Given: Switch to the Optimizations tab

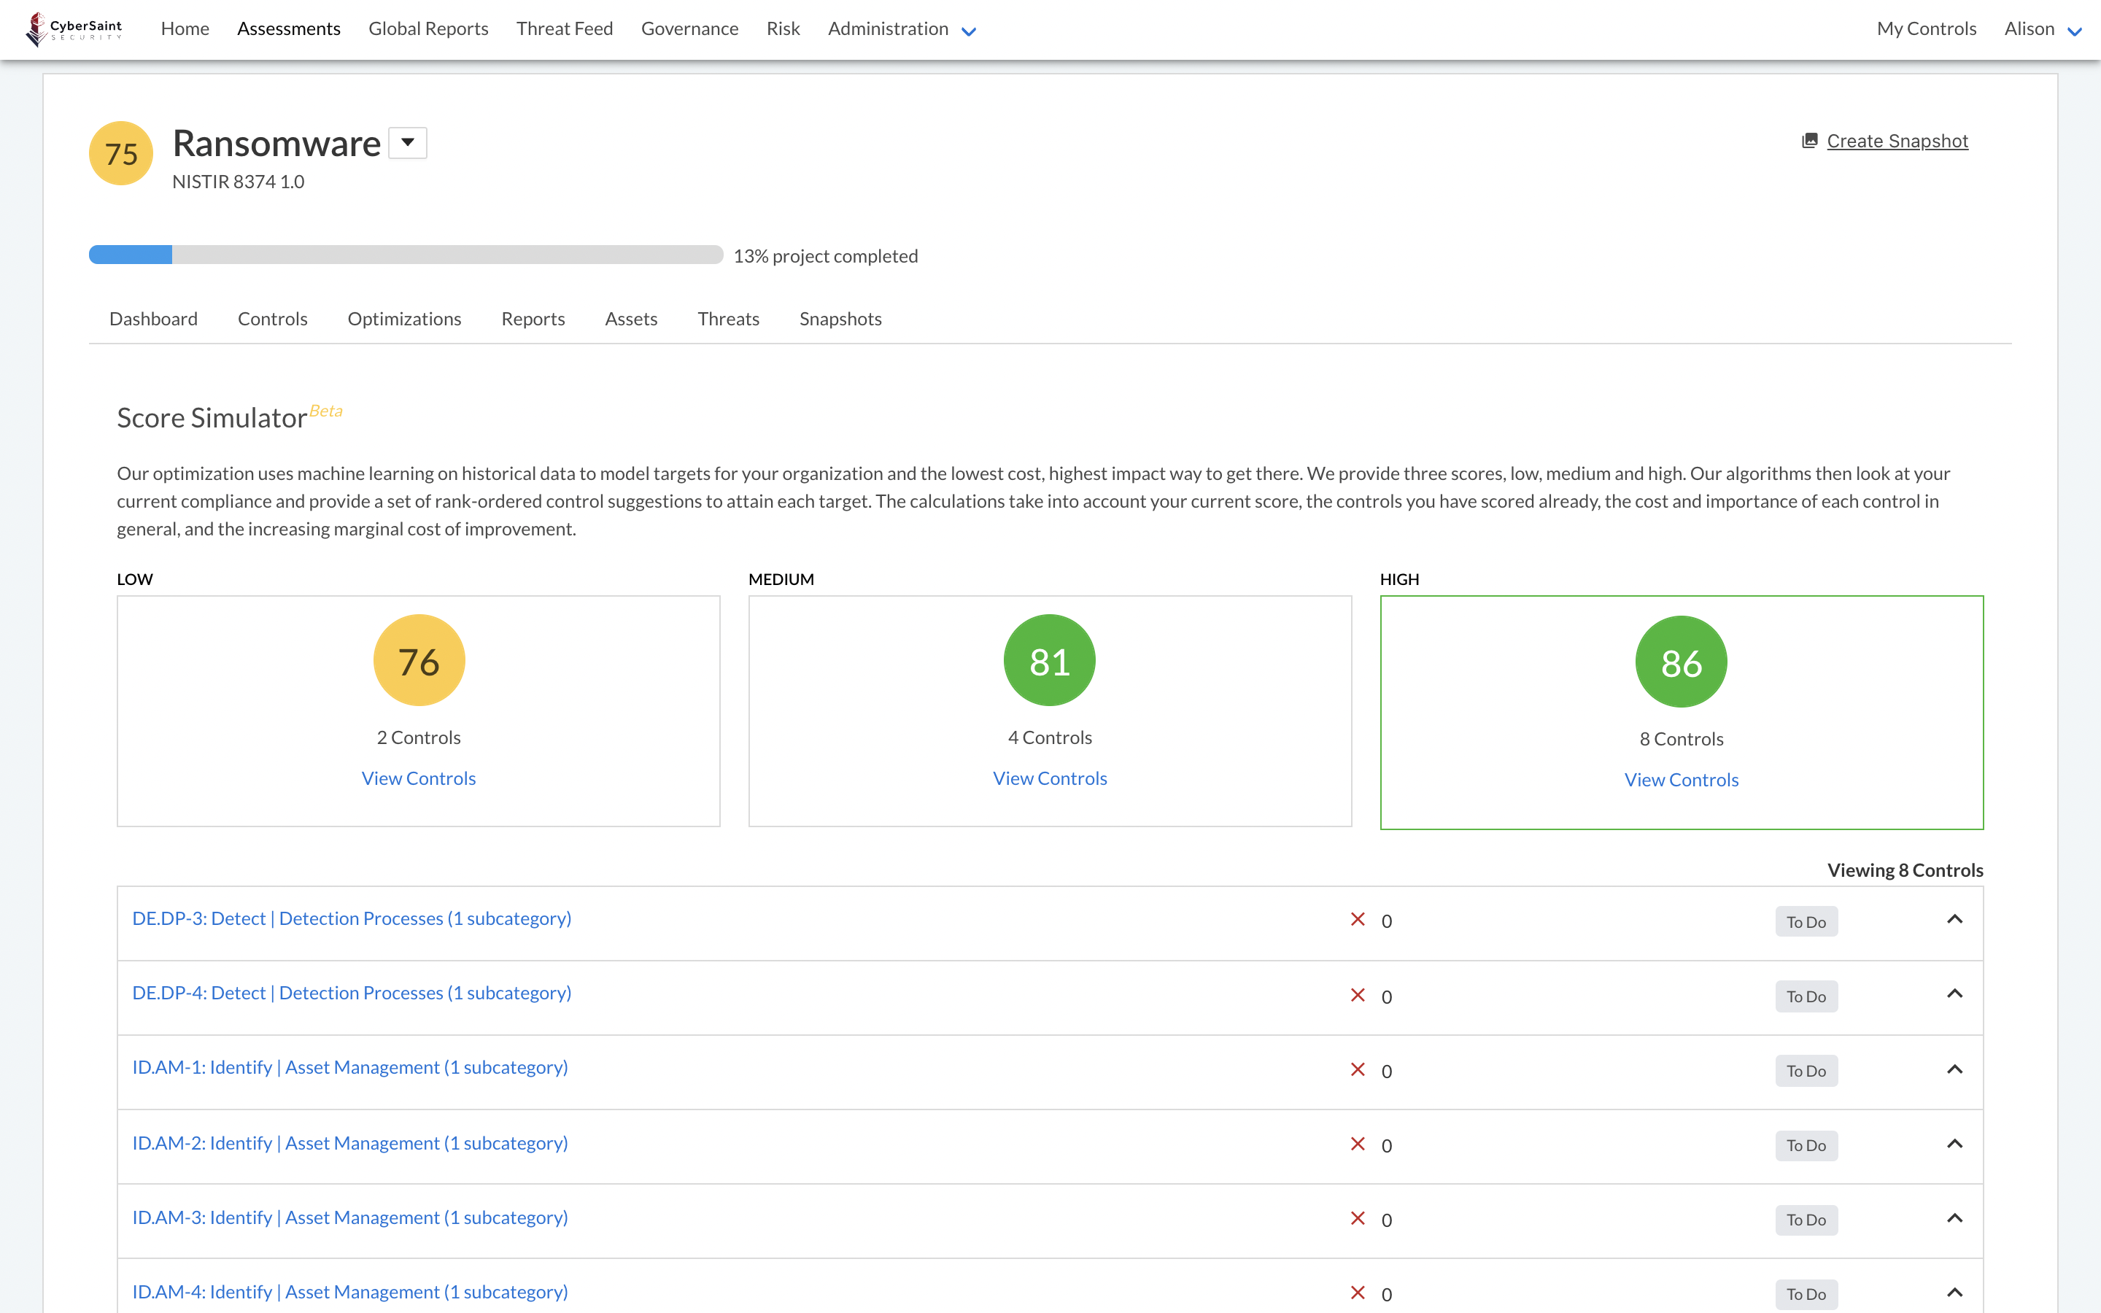Looking at the screenshot, I should [x=405, y=319].
